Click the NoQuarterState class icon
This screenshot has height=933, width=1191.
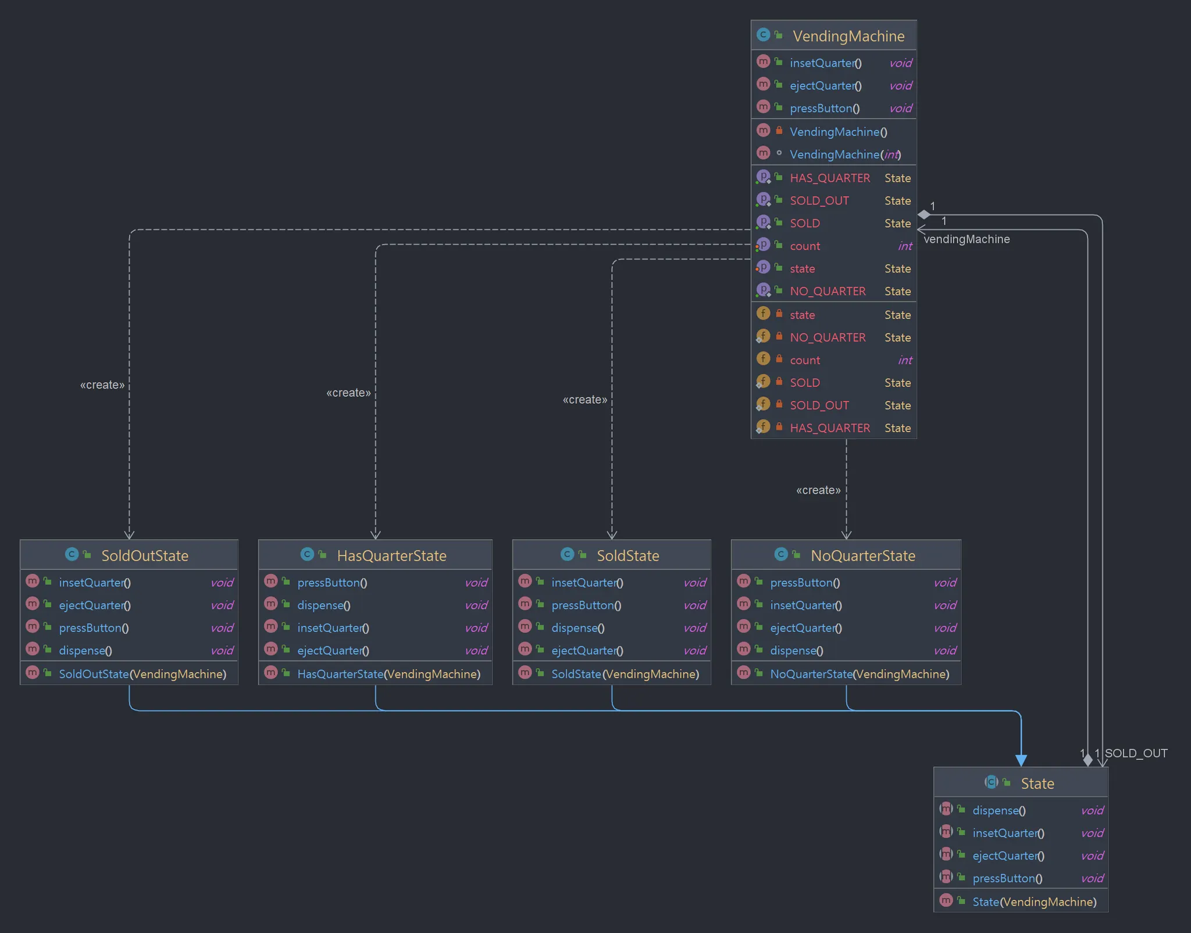[781, 554]
